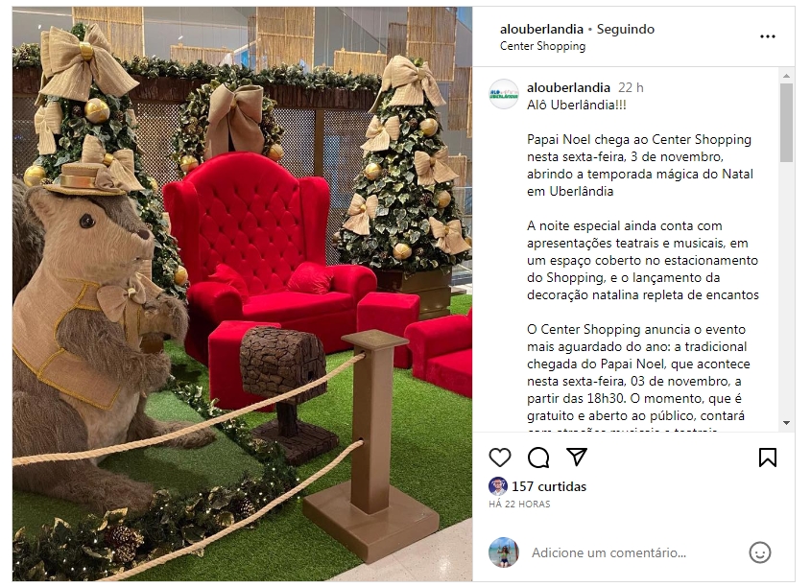Click the scrollbar up arrow in caption
Image resolution: width=811 pixels, height=587 pixels.
pyautogui.click(x=786, y=76)
